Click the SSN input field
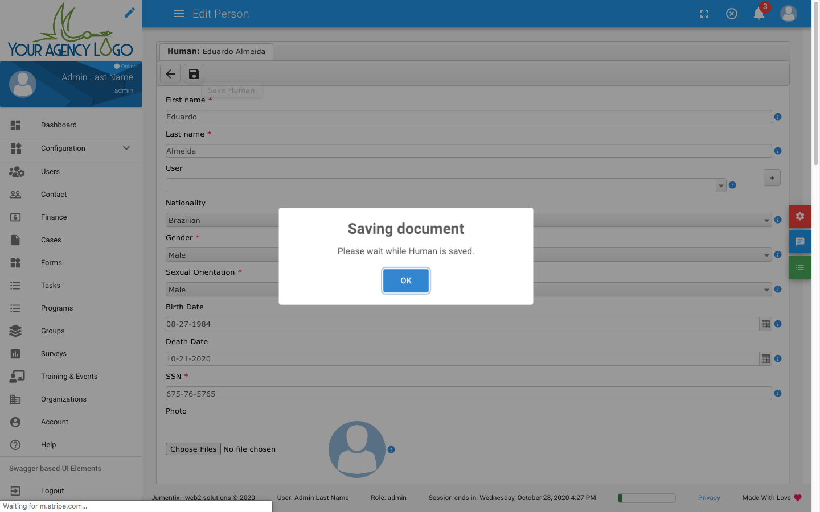The image size is (820, 512). [x=469, y=394]
